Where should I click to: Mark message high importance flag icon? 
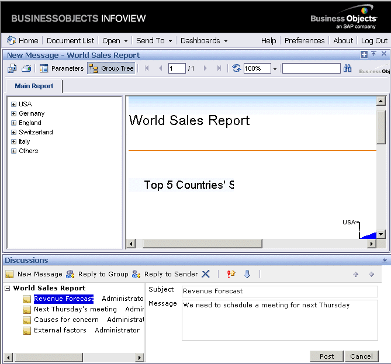pos(231,274)
